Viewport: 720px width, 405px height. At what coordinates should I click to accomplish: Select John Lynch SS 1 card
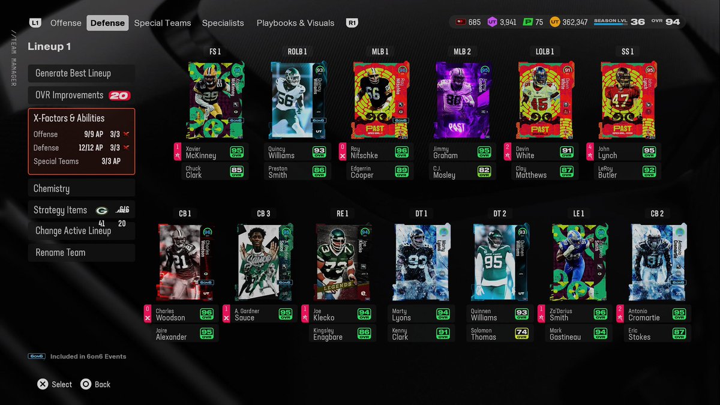coord(628,100)
